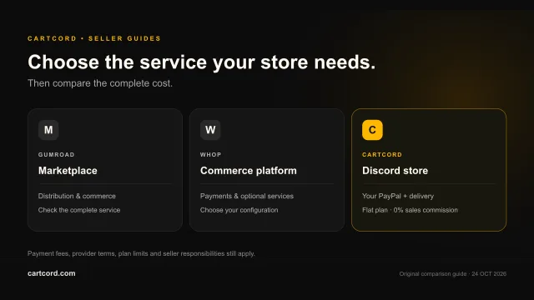Click the headline 'Choose the service your store needs.'
Screen dimensions: 534x300
coord(202,62)
